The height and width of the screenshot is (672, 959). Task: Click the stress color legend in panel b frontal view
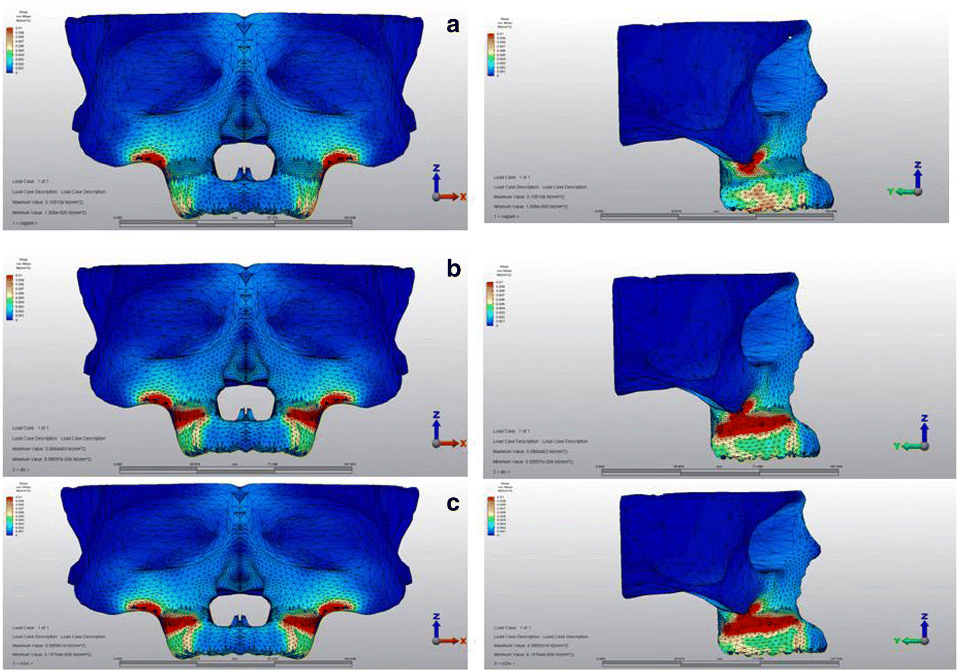coord(10,297)
